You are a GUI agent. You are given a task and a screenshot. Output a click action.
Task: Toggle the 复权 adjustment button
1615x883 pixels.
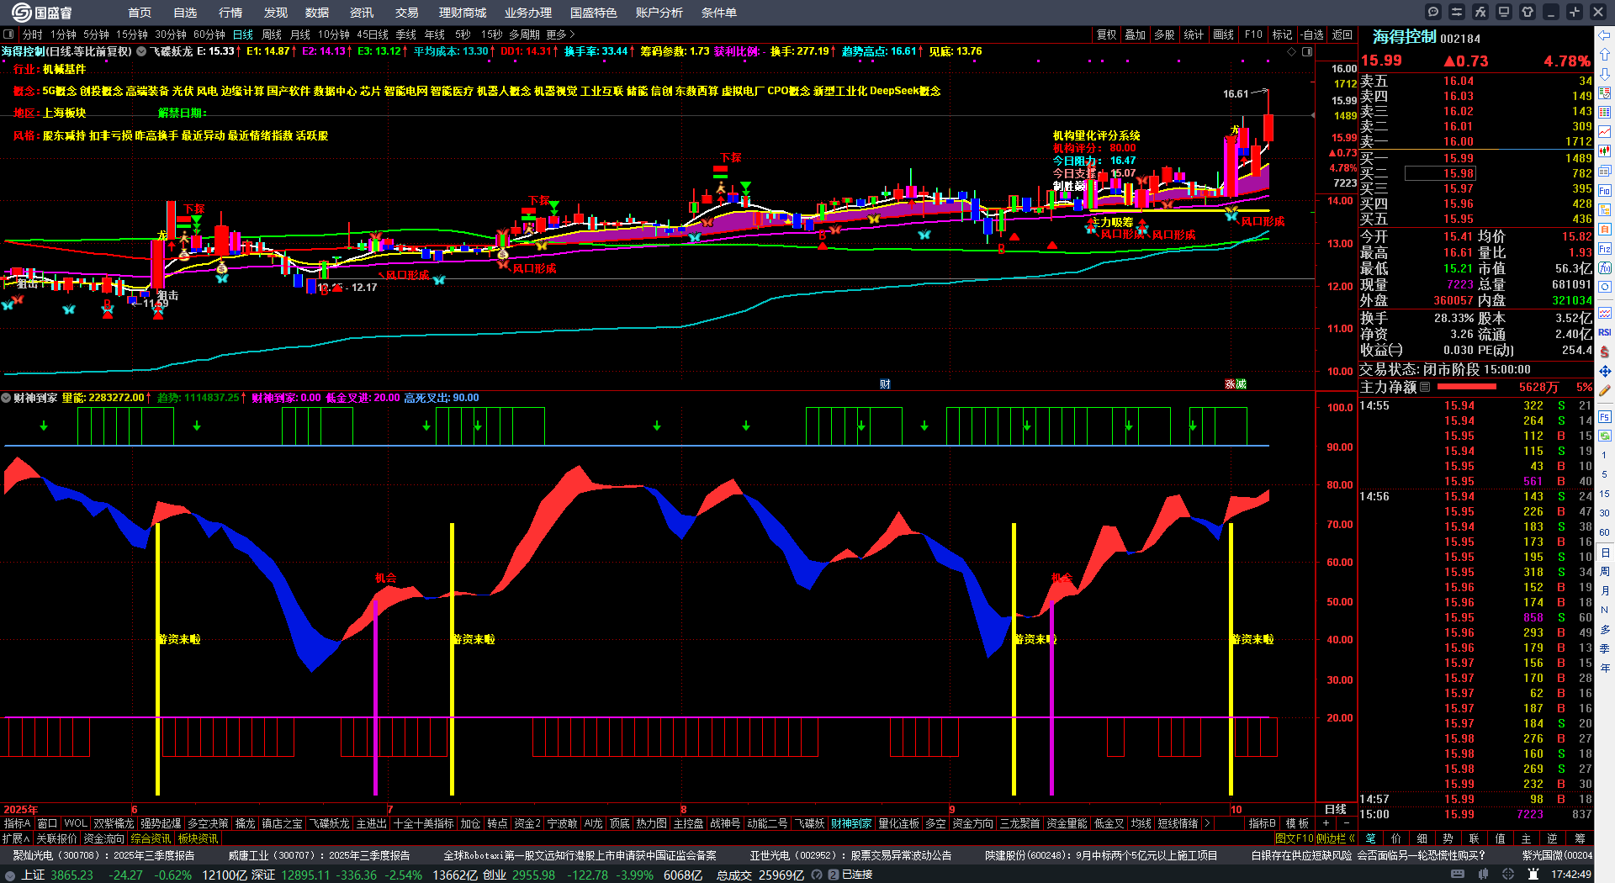[1107, 34]
